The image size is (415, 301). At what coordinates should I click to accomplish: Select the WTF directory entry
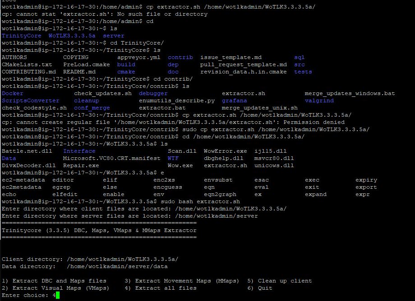(x=173, y=158)
